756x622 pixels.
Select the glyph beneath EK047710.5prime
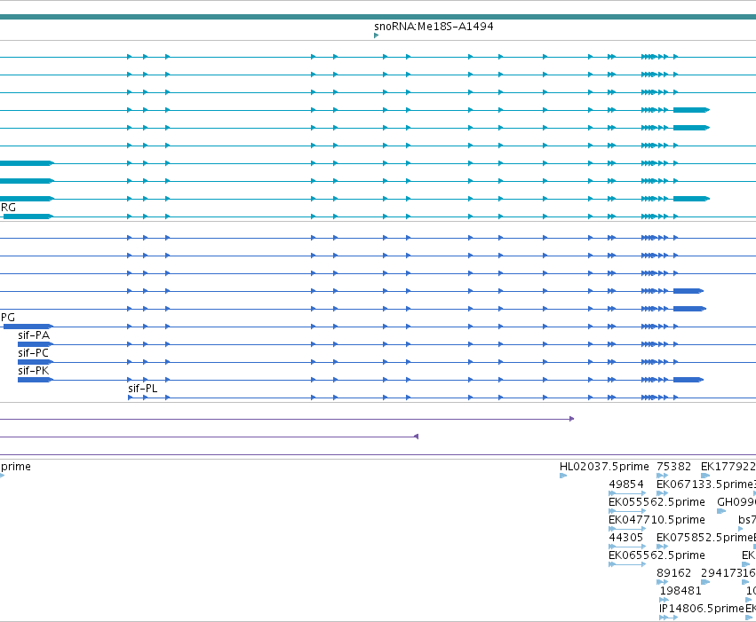[627, 529]
